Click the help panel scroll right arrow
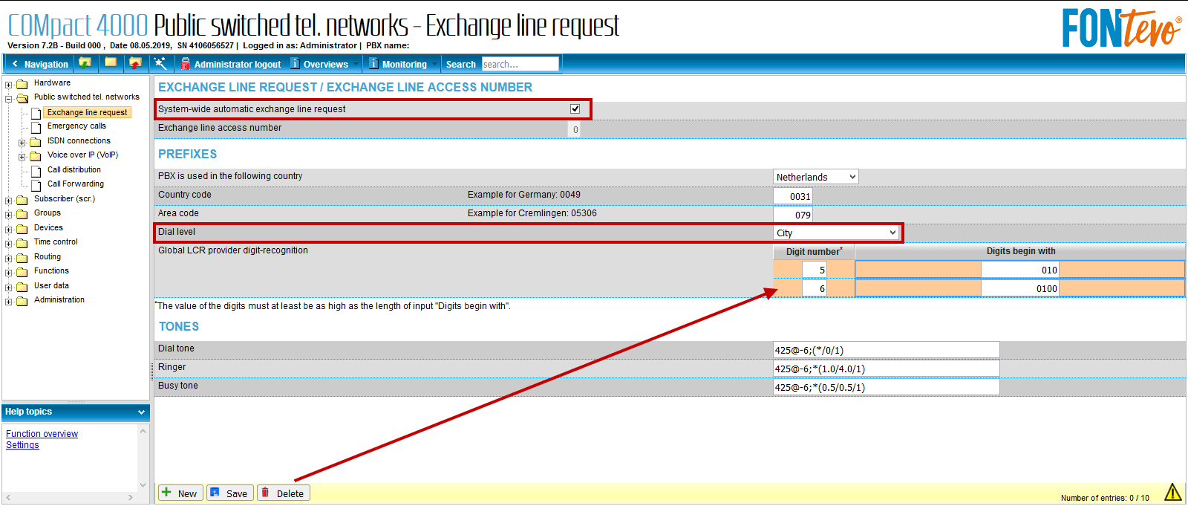 131,497
